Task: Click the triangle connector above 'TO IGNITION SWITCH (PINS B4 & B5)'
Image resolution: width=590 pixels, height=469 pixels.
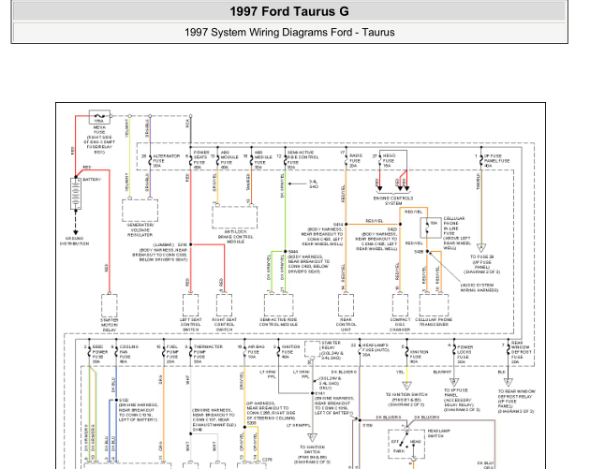Action: coord(312,438)
